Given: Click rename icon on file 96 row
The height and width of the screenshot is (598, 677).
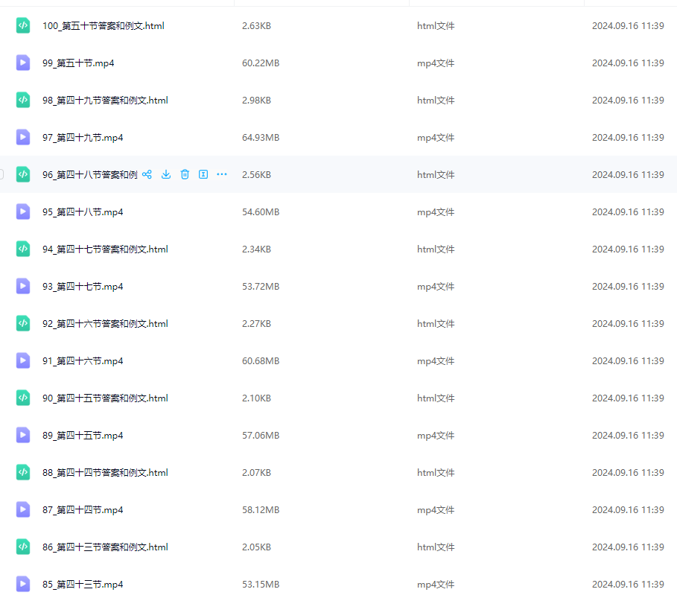Looking at the screenshot, I should pyautogui.click(x=203, y=174).
